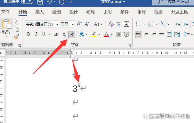Apply character border A icon
Image resolution: width=194 pixels, height=123 pixels.
click(x=126, y=24)
